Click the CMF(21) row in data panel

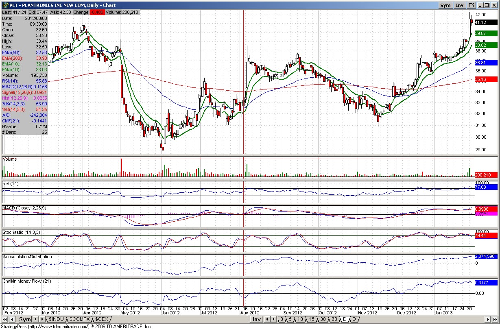coord(25,121)
